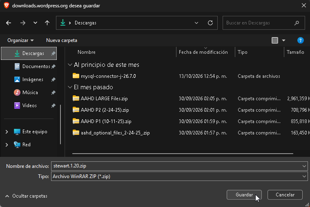Select Imágenes in the sidebar
Image resolution: width=310 pixels, height=207 pixels.
coord(29,79)
